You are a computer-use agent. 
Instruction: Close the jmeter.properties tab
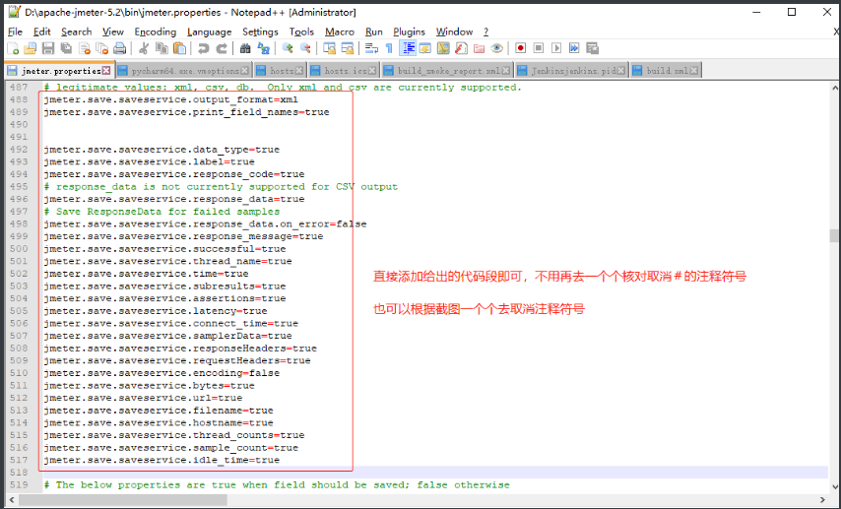click(x=106, y=70)
